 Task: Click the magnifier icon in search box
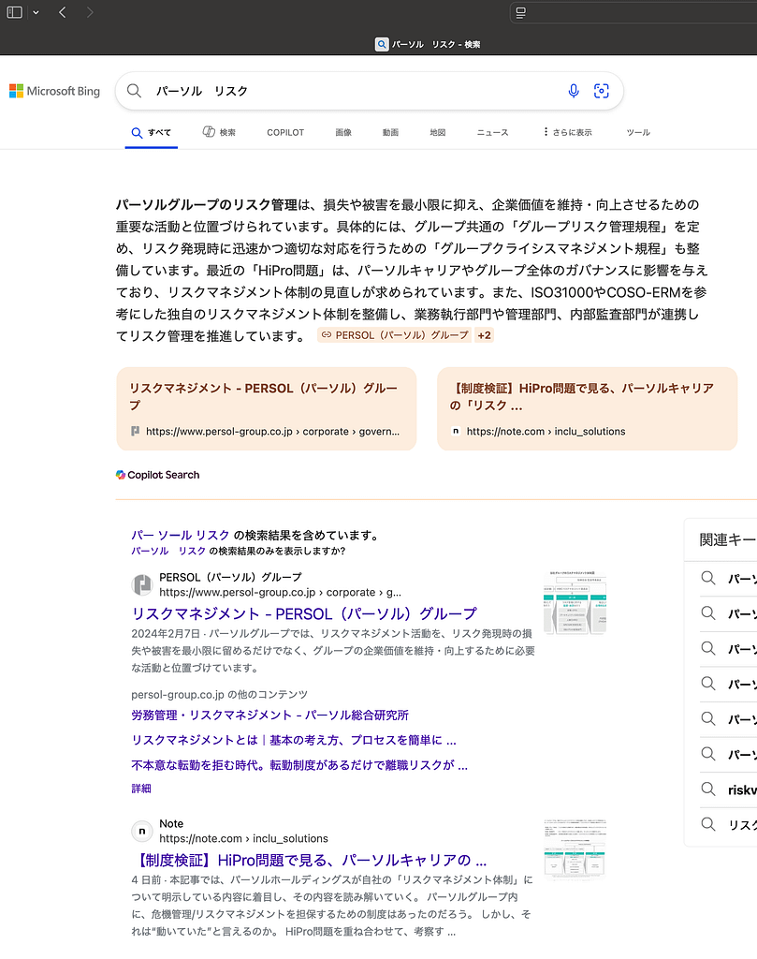click(135, 91)
